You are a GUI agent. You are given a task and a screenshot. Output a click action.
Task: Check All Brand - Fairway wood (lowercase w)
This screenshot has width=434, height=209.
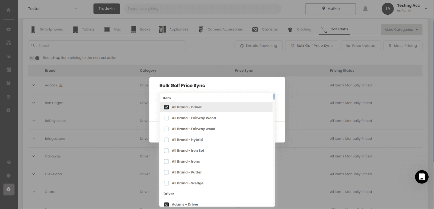click(x=167, y=129)
